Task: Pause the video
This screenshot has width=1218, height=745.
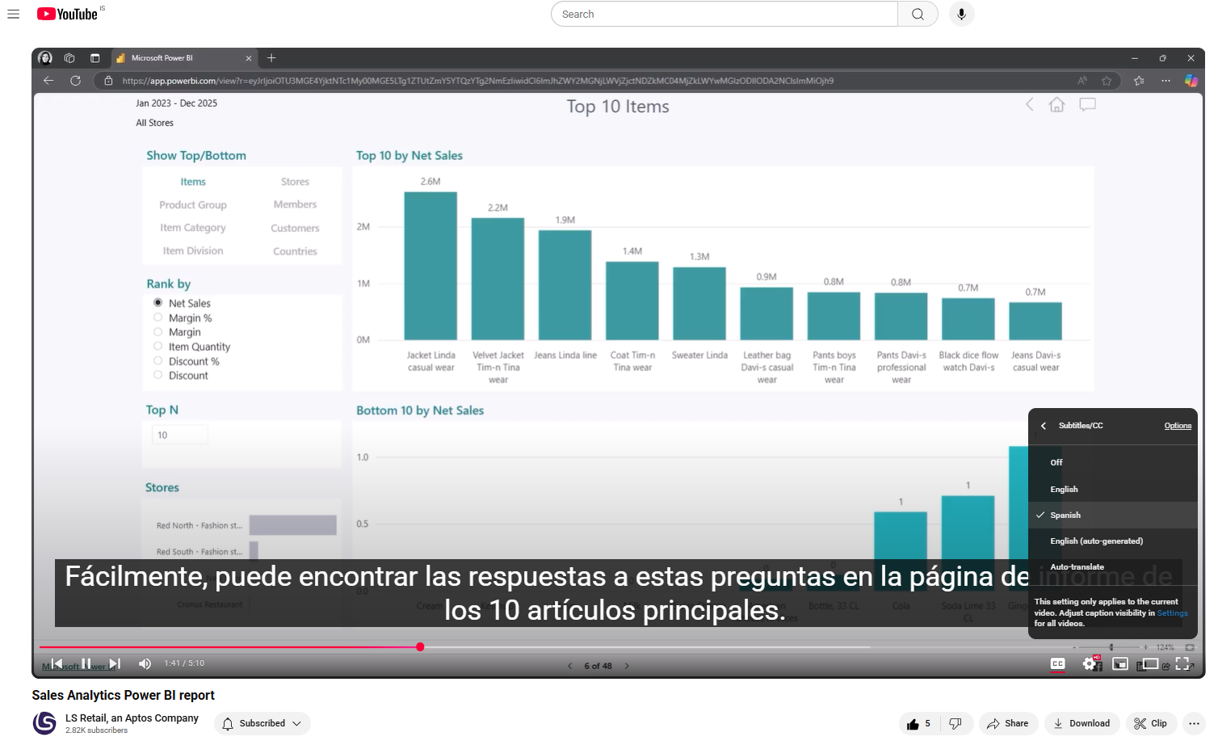Action: click(86, 663)
